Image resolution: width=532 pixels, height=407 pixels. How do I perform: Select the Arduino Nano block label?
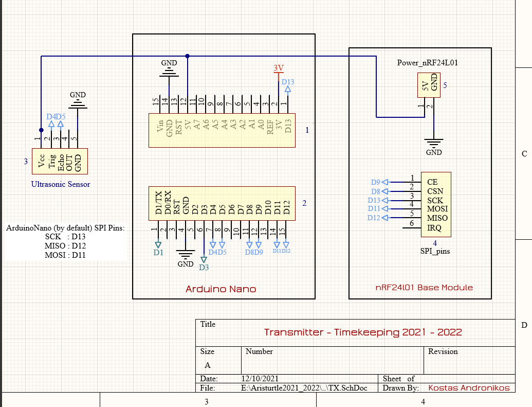pos(221,289)
